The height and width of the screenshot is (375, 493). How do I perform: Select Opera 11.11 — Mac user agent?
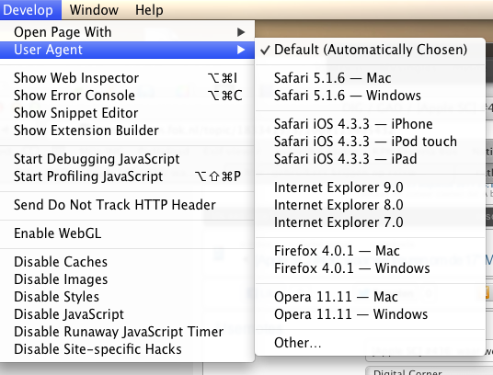[370, 297]
